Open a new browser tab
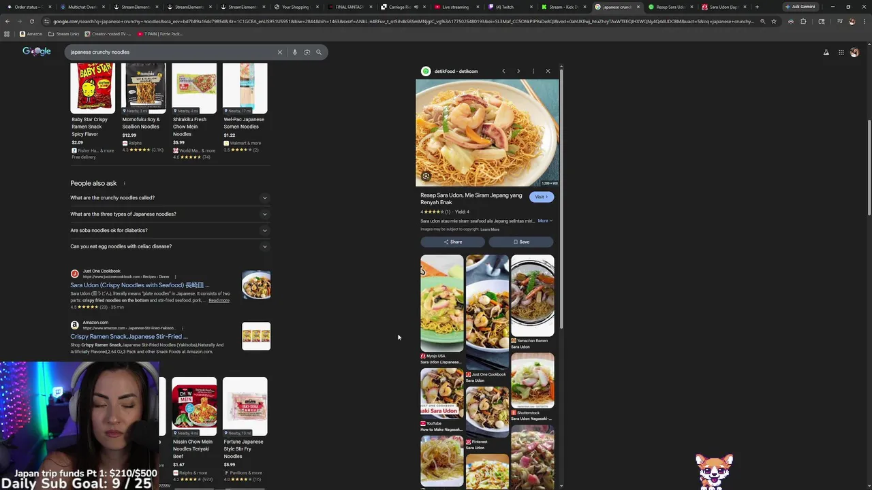872x490 pixels. tap(756, 7)
